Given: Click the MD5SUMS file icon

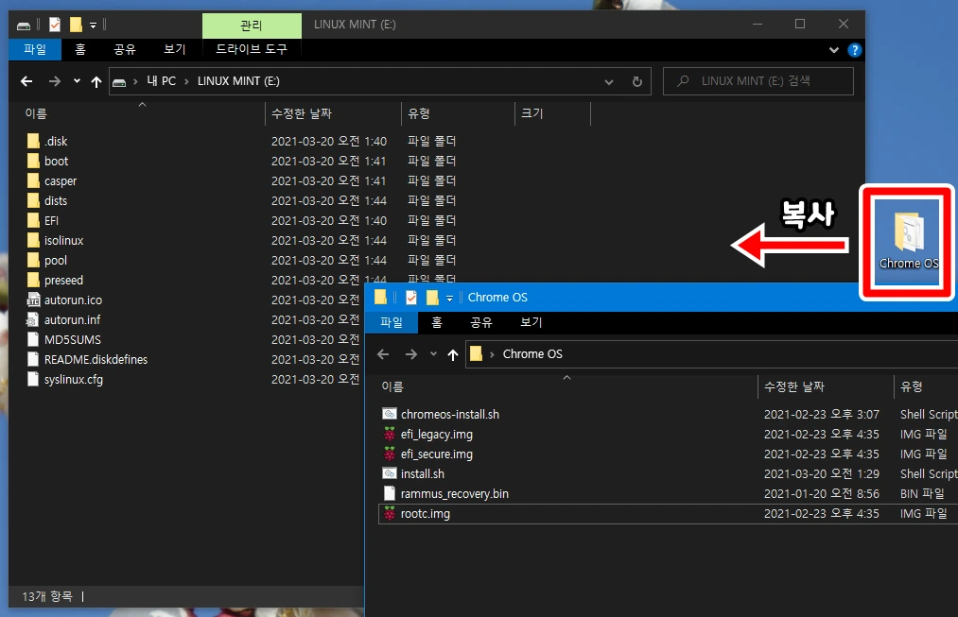Looking at the screenshot, I should click(x=34, y=339).
